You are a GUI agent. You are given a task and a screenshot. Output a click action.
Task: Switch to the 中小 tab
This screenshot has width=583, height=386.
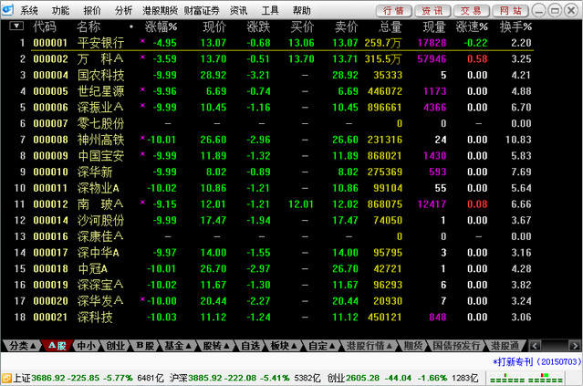(87, 346)
